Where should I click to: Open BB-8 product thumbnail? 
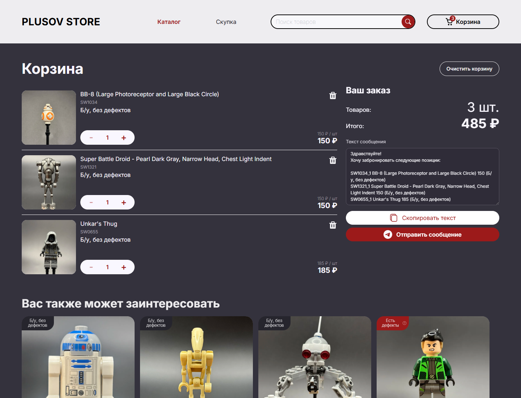(x=49, y=118)
